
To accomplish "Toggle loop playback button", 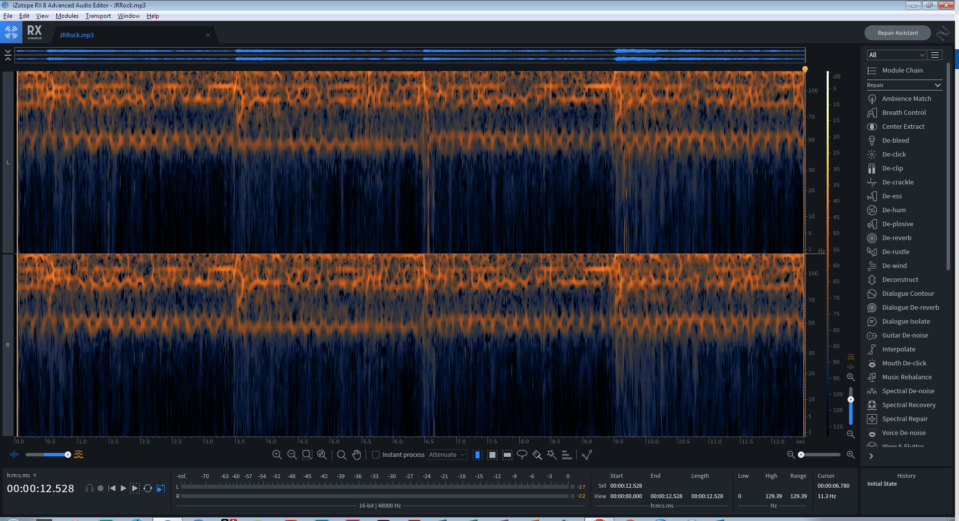I will 148,488.
